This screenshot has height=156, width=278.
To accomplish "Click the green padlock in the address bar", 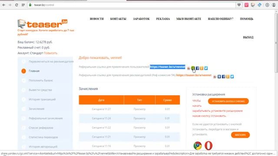I will [30, 5].
